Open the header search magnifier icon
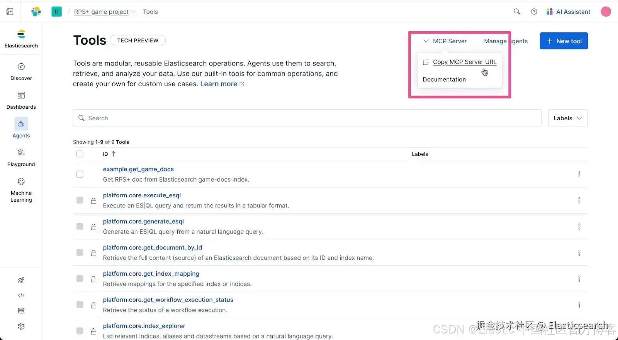 click(517, 12)
